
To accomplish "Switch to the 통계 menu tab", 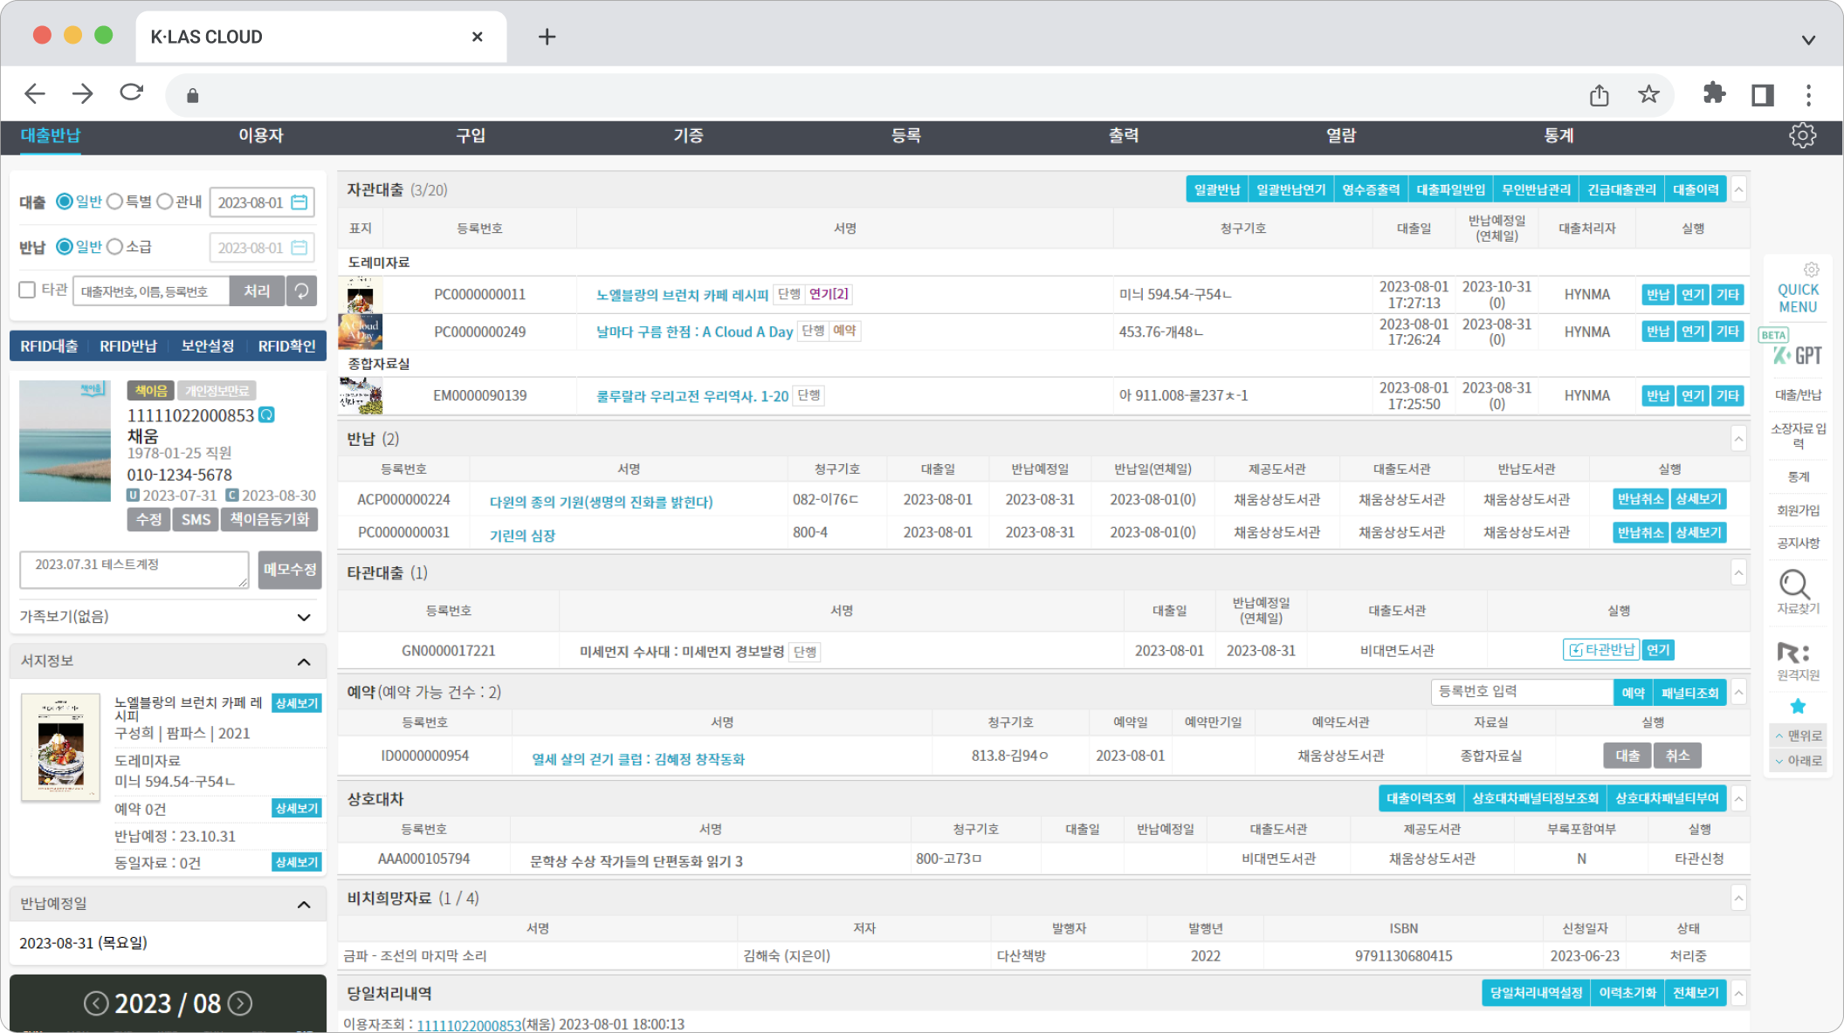I will coord(1558,136).
